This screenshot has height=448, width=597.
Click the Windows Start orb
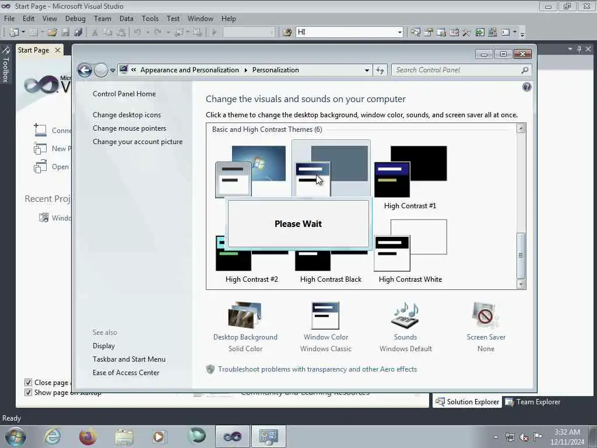coord(16,436)
